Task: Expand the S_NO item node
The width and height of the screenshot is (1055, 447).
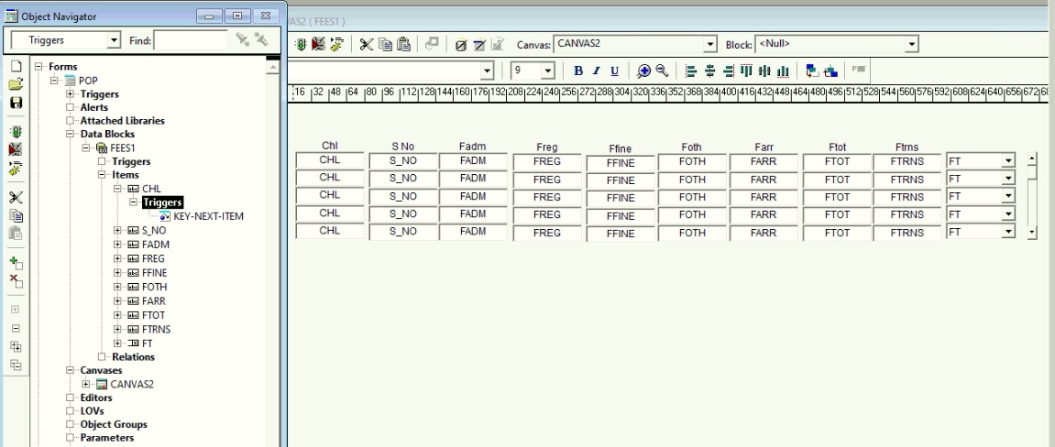Action: pos(118,231)
